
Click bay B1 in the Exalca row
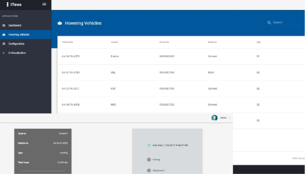pyautogui.click(x=258, y=56)
